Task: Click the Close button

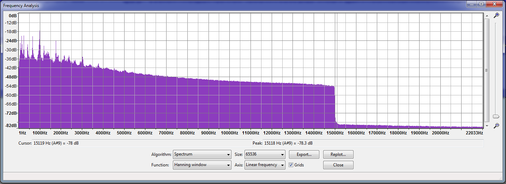Action: (x=338, y=165)
